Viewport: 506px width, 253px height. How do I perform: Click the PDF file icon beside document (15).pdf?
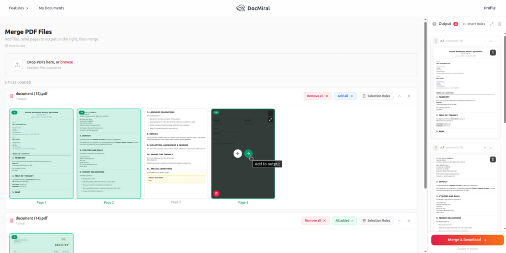click(x=12, y=96)
